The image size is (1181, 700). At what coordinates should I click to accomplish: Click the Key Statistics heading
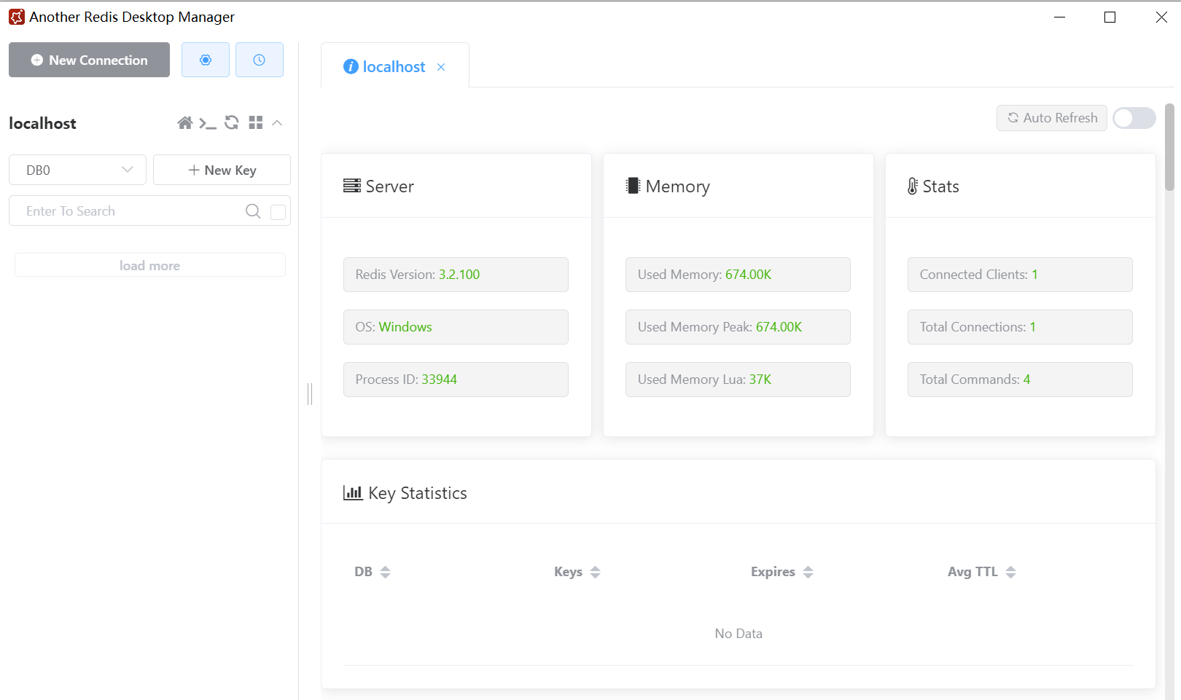405,493
